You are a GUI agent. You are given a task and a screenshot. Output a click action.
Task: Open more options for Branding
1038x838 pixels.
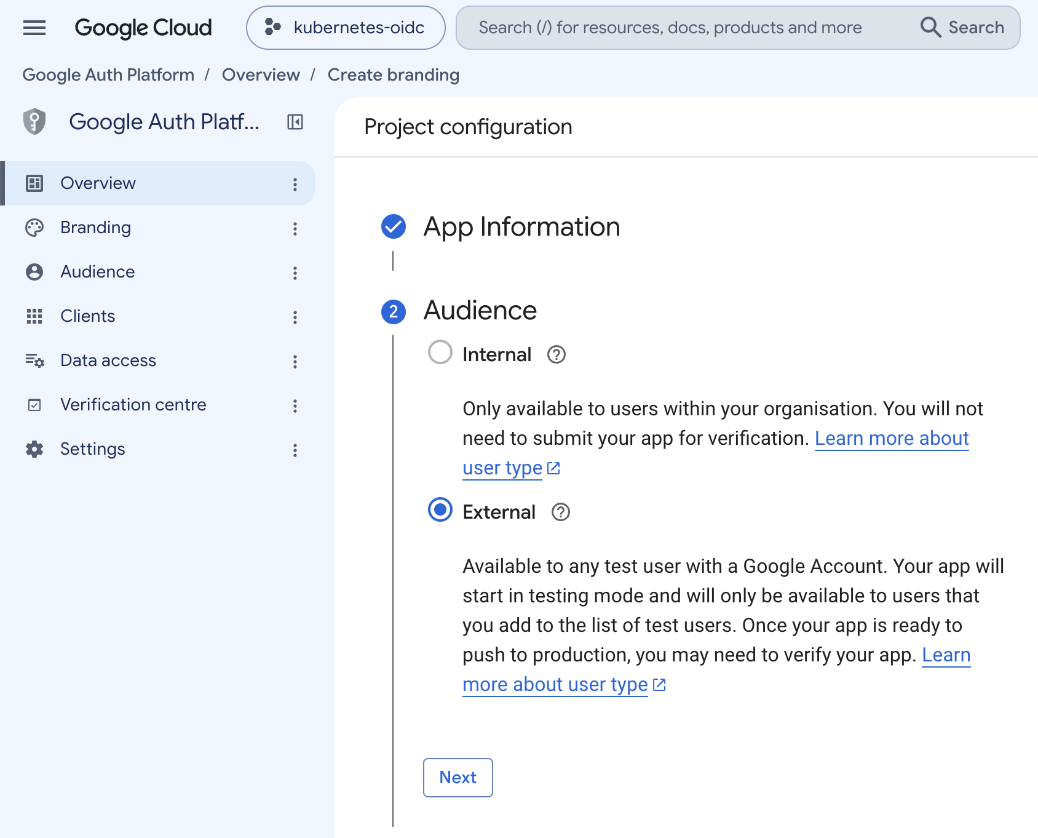(x=295, y=228)
